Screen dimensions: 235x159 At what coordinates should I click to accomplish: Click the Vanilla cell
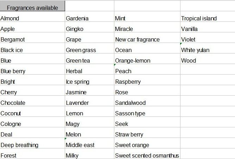(189, 29)
